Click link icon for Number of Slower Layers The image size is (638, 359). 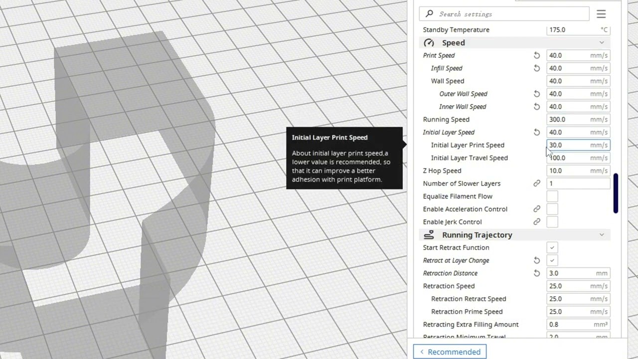click(537, 183)
